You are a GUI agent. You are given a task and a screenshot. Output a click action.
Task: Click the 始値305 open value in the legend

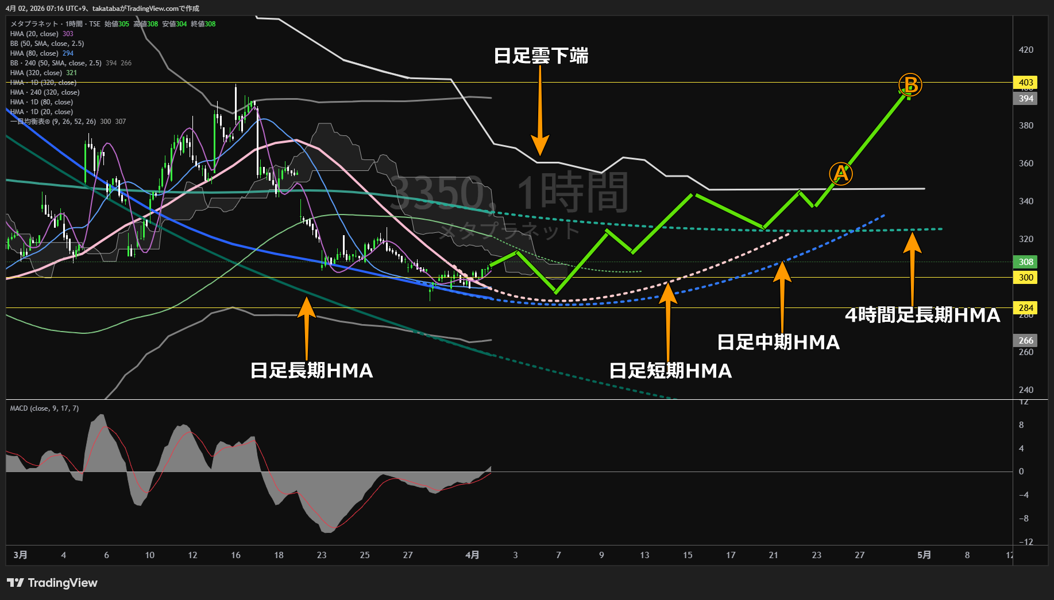tap(117, 24)
